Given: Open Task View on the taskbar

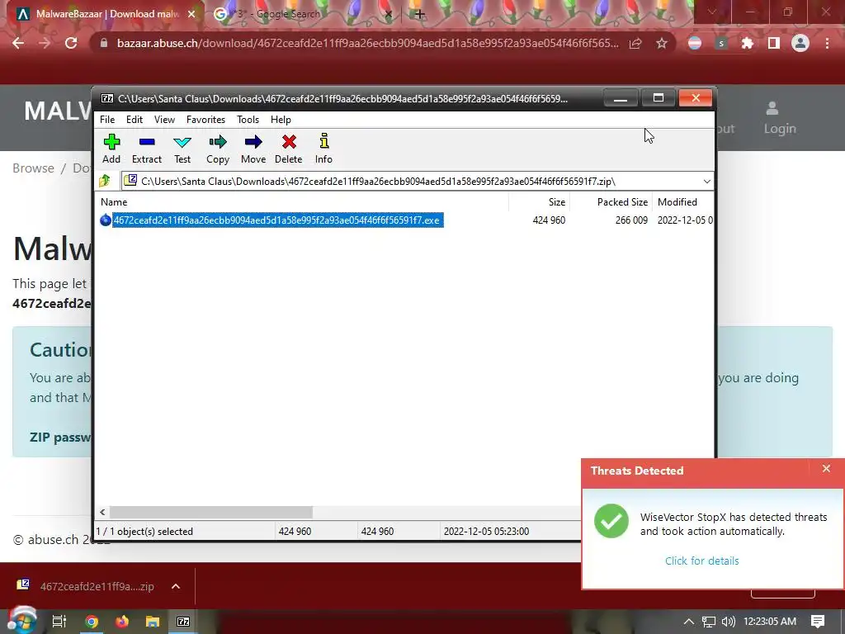Looking at the screenshot, I should (59, 622).
